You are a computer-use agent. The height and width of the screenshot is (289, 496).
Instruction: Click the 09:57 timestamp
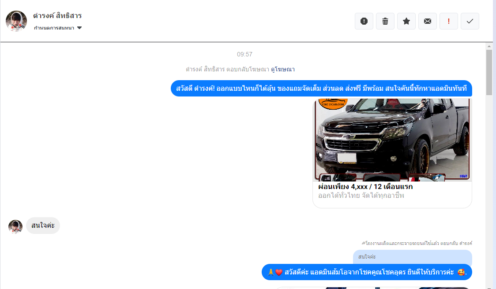[x=244, y=54]
